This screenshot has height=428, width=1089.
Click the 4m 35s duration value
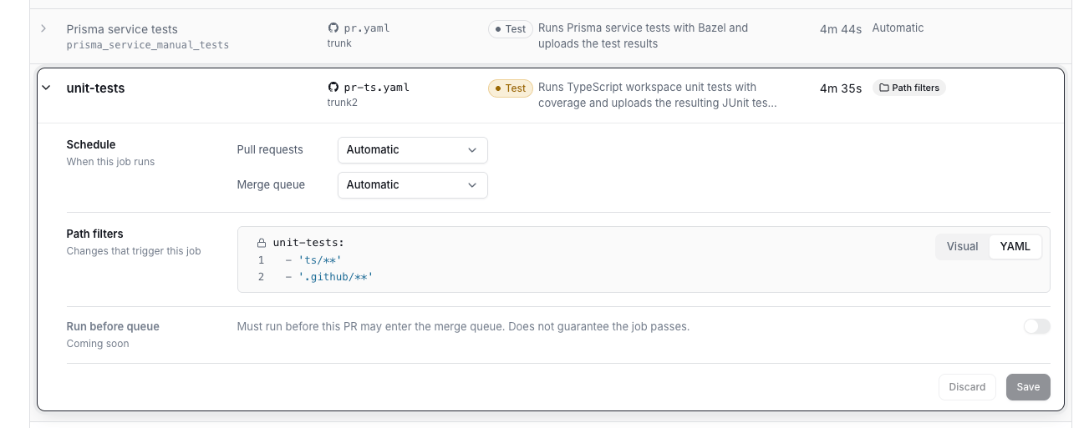click(841, 88)
